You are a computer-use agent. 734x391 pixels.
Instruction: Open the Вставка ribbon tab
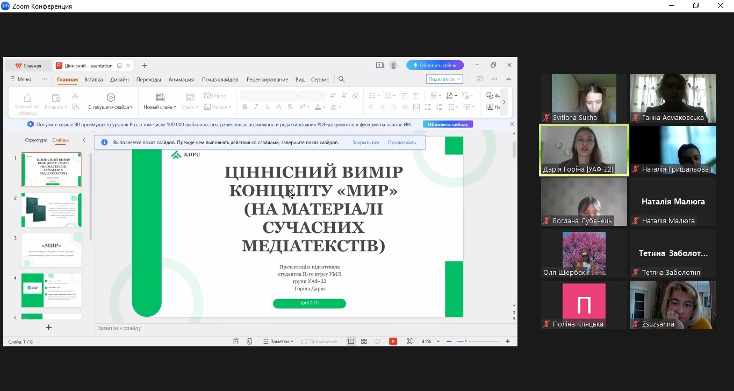(93, 80)
